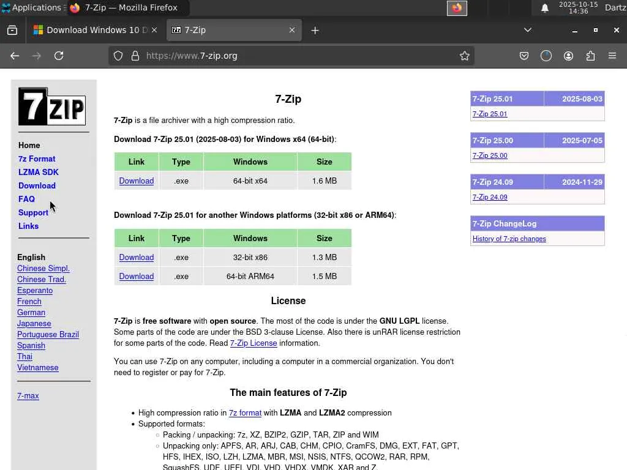Open the LZMA SDK page
The width and height of the screenshot is (627, 470).
click(39, 172)
